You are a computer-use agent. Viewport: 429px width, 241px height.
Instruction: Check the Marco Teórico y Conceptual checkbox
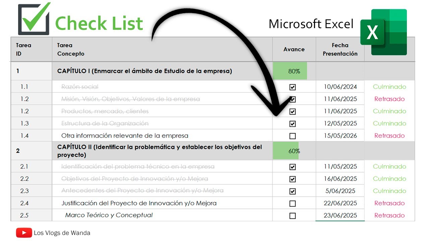point(293,216)
